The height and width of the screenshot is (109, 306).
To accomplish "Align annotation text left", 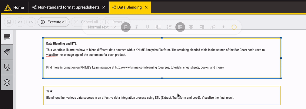I will (x=180, y=27).
